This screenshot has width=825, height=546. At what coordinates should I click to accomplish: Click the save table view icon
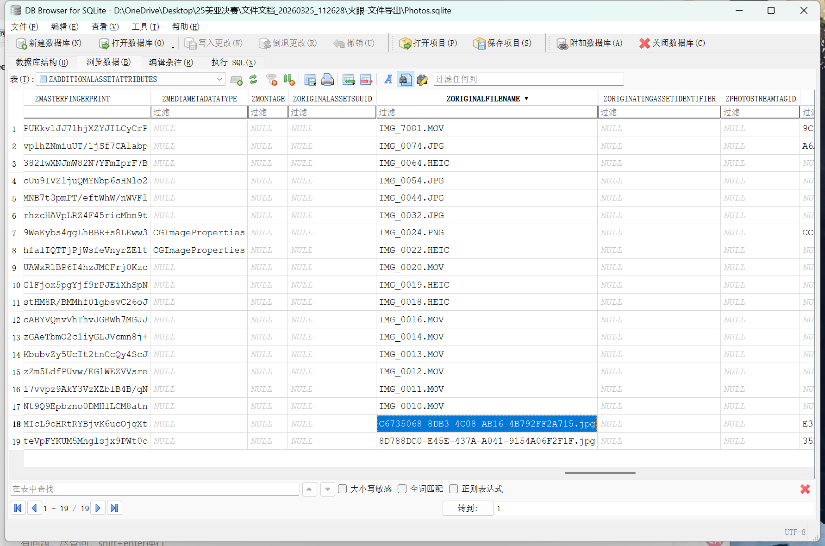pyautogui.click(x=310, y=80)
